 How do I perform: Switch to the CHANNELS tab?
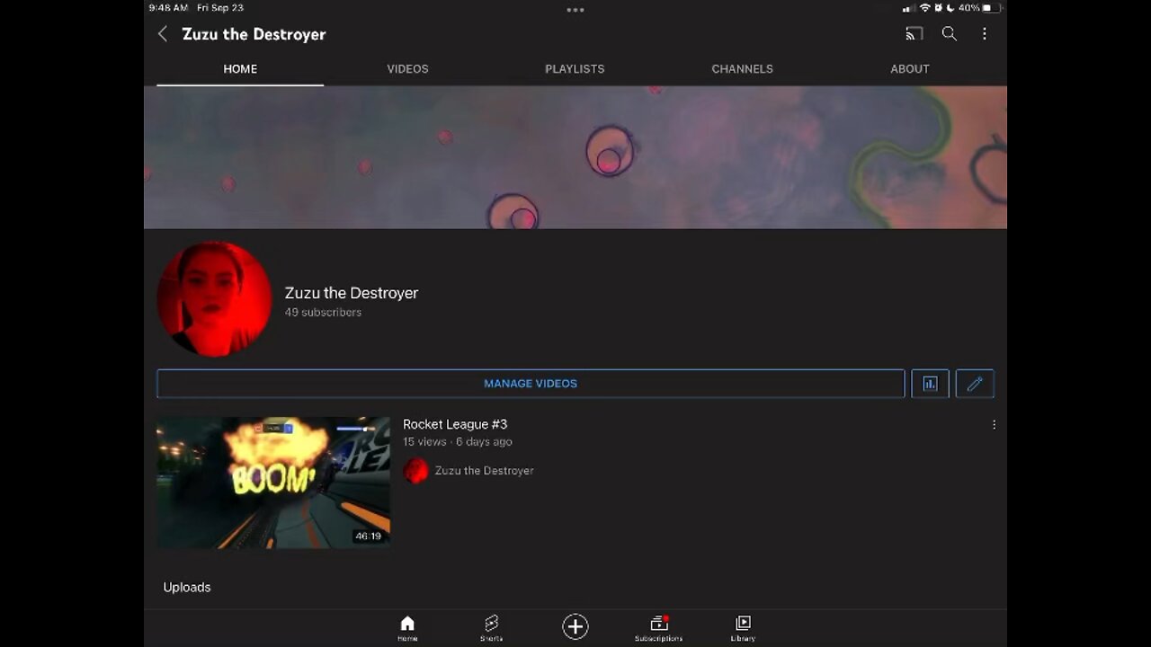tap(742, 69)
